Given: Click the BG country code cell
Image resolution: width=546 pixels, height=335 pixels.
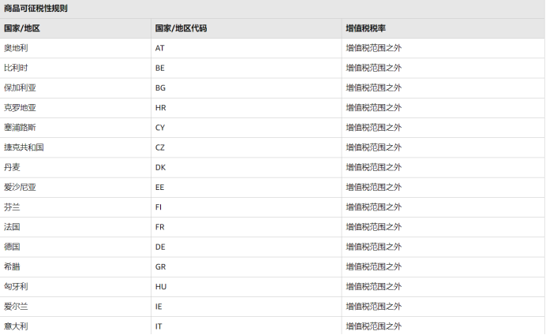Looking at the screenshot, I should [x=161, y=88].
